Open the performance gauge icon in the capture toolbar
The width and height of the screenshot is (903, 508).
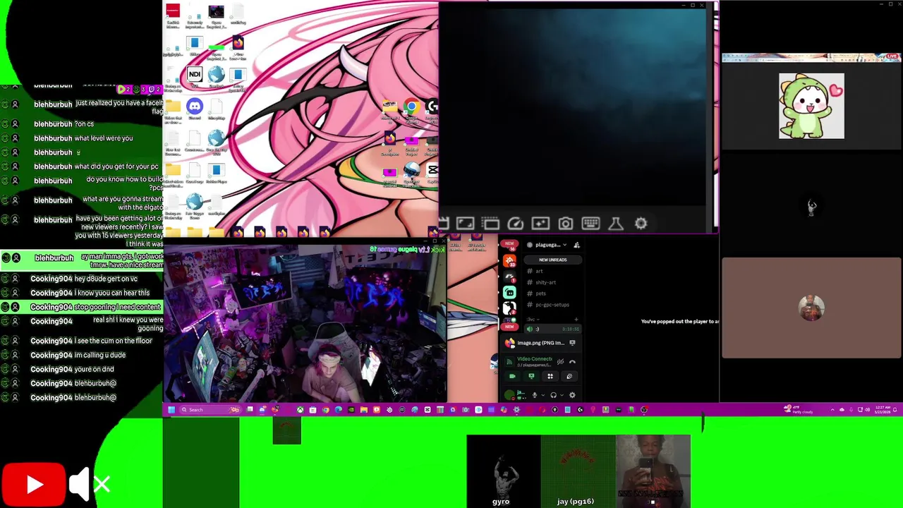click(516, 224)
